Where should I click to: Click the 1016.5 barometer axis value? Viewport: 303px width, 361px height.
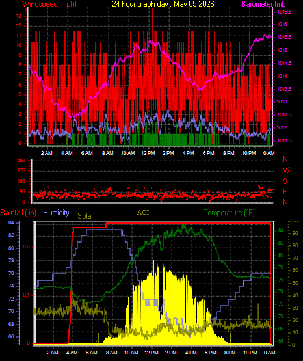point(284,12)
